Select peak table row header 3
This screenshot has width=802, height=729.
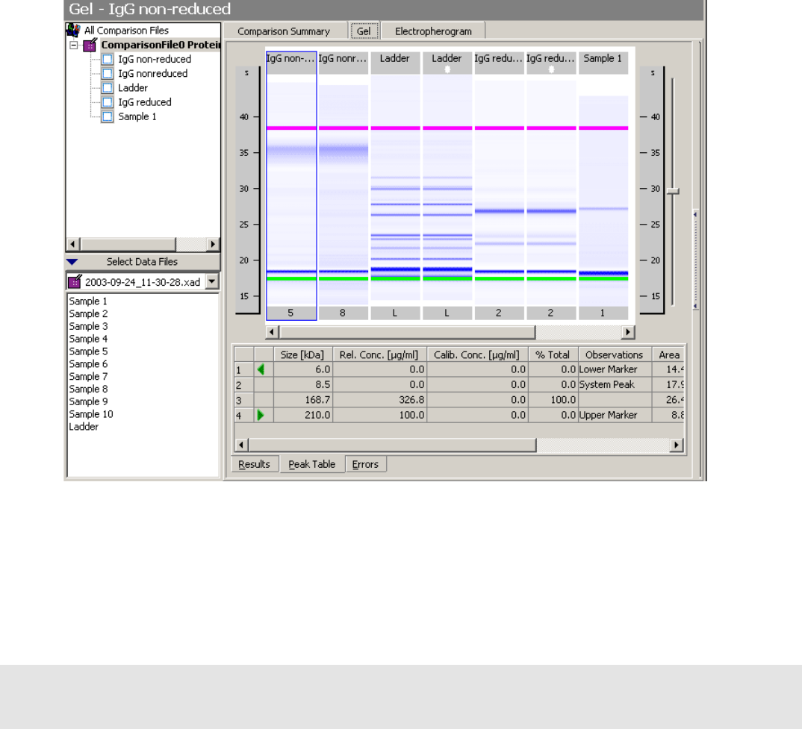click(244, 400)
